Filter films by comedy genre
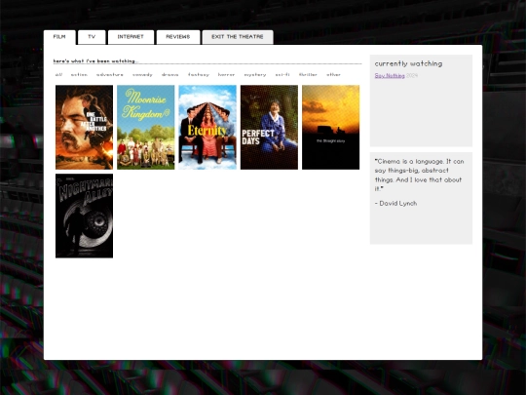The height and width of the screenshot is (395, 526). pos(142,74)
